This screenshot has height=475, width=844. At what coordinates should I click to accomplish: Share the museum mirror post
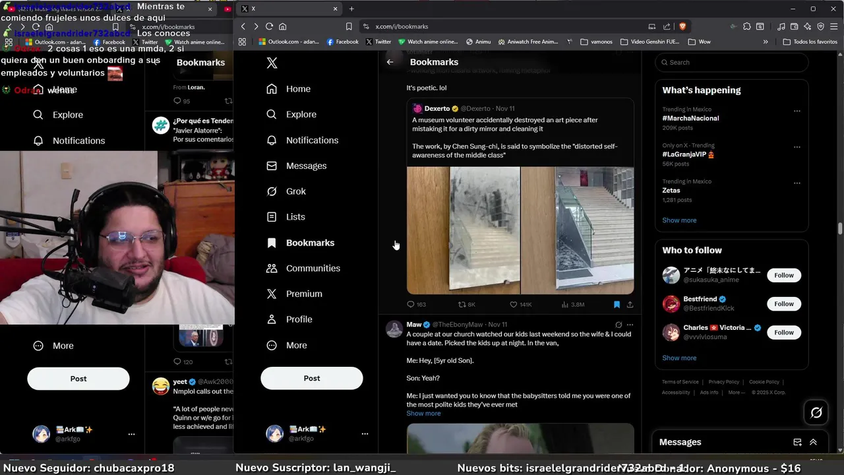point(630,304)
